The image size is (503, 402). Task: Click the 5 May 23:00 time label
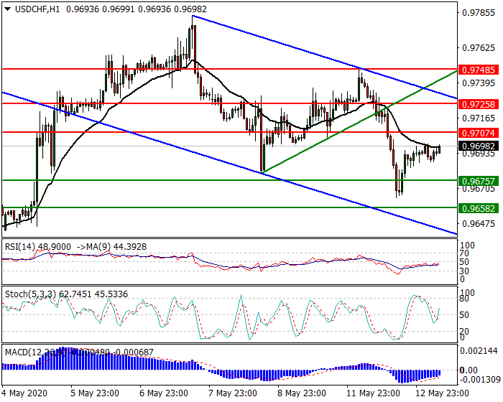click(x=95, y=393)
